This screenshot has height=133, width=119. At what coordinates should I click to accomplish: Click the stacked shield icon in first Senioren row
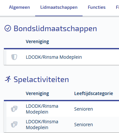coord(14,109)
